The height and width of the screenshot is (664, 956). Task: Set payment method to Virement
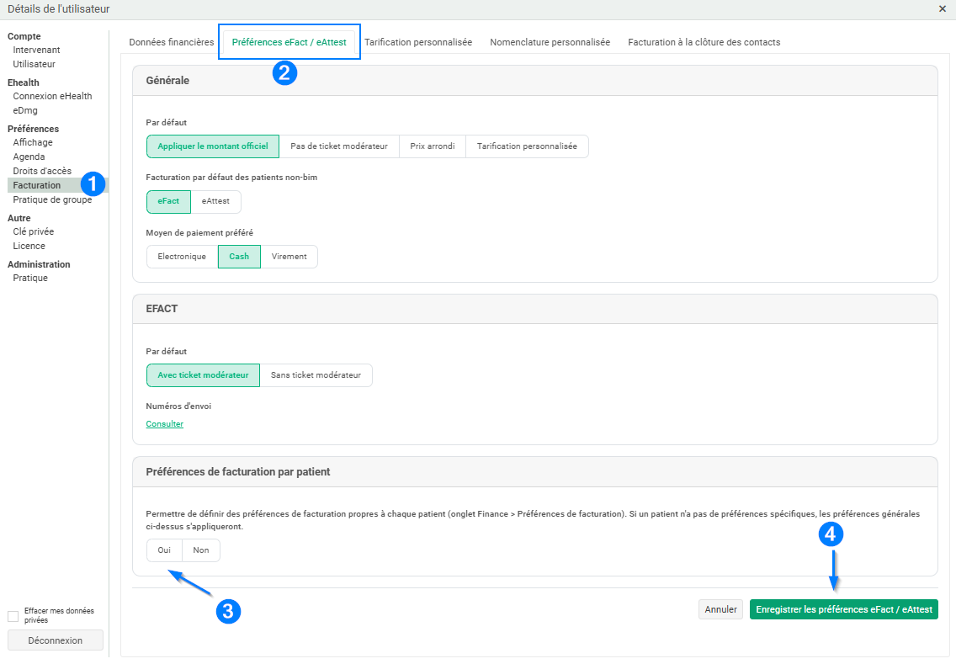point(289,257)
